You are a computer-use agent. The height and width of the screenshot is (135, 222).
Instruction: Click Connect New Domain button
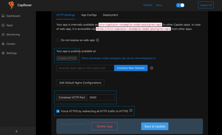[x=131, y=68]
